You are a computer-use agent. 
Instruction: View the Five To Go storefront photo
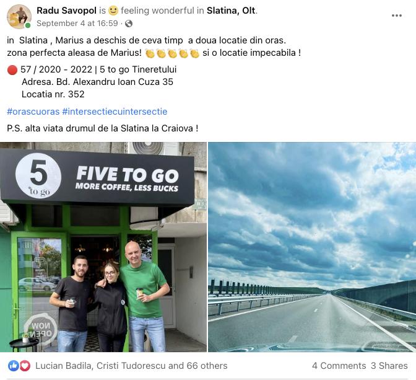pos(103,247)
